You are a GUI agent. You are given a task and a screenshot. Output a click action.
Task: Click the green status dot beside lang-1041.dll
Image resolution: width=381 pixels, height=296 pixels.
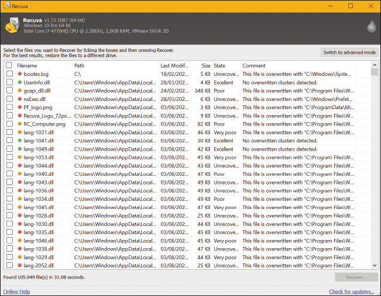(19, 141)
